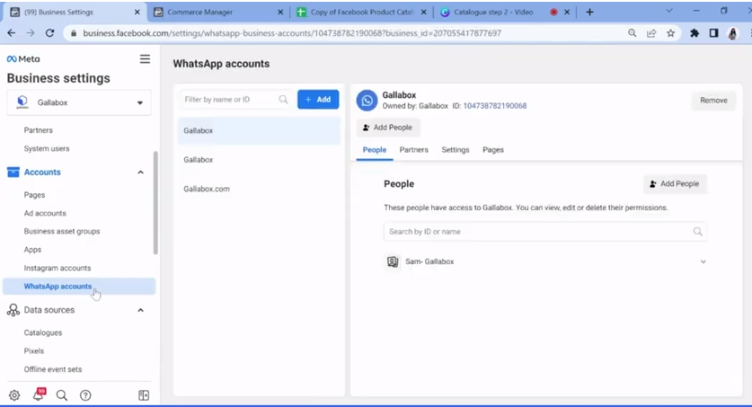Viewport: 752px width, 407px height.
Task: Open the browser extensions puzzle icon
Action: click(x=694, y=33)
